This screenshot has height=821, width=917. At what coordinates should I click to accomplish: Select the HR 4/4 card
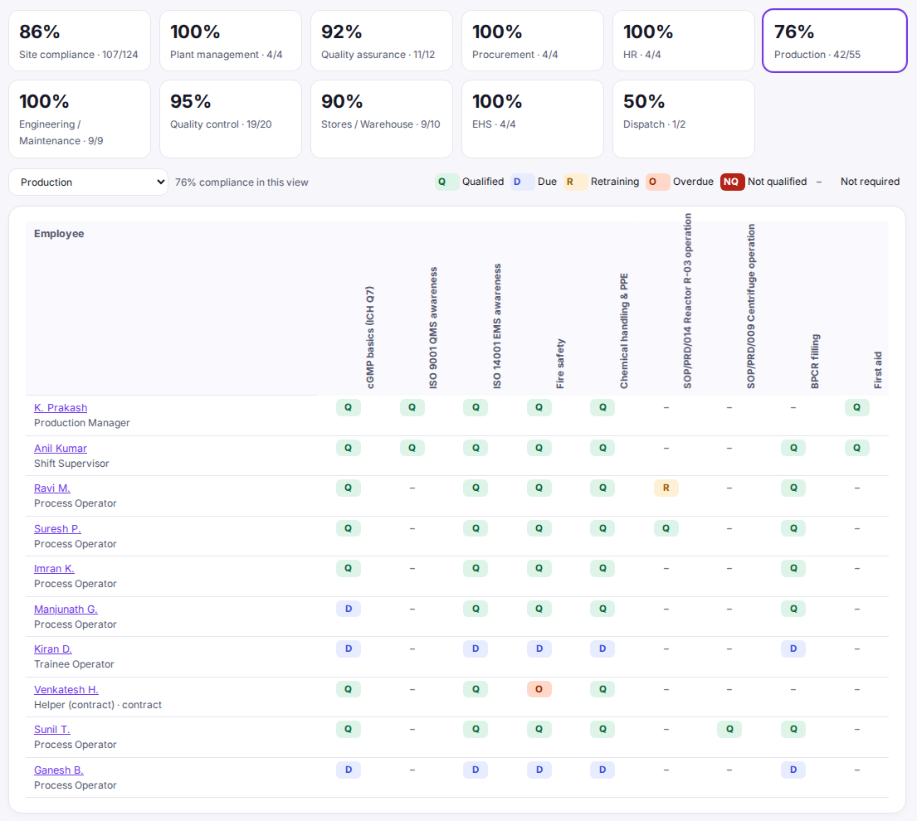[x=684, y=41]
